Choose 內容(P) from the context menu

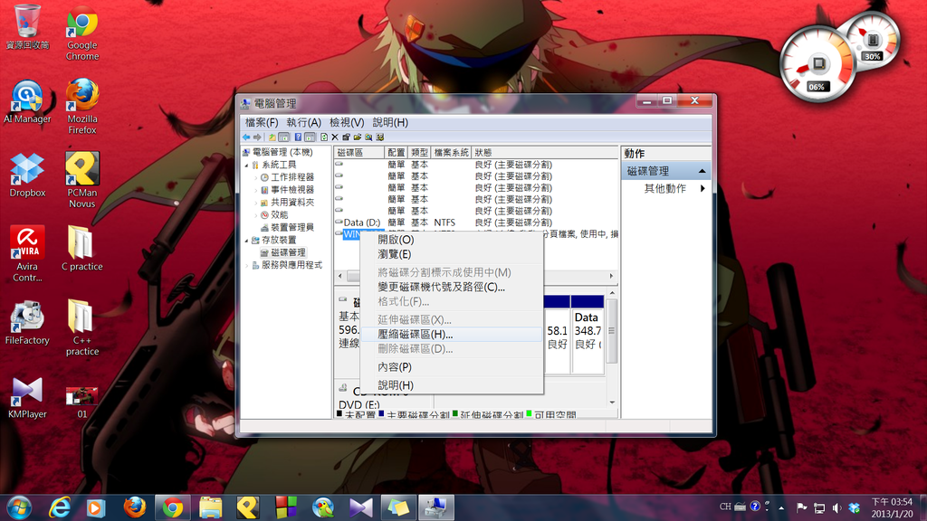pos(452,367)
